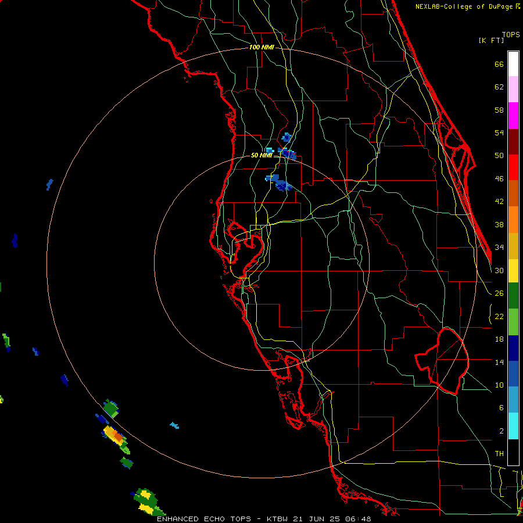Click the 18 value on the legend scale
The height and width of the screenshot is (523, 523).
pos(499,339)
